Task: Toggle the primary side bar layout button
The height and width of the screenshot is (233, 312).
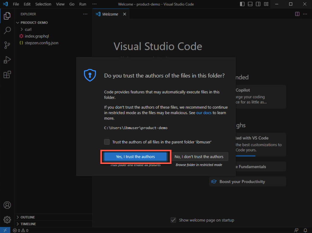Action: 242,4
